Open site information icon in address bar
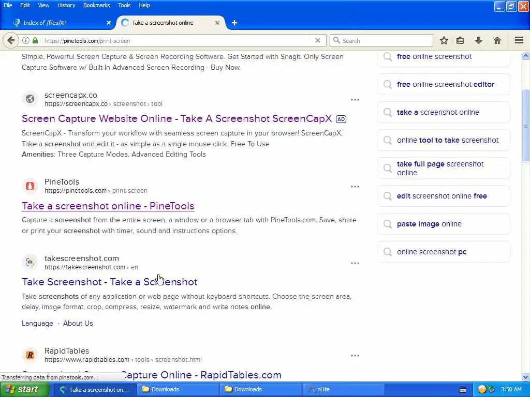Image resolution: width=530 pixels, height=397 pixels. [26, 40]
